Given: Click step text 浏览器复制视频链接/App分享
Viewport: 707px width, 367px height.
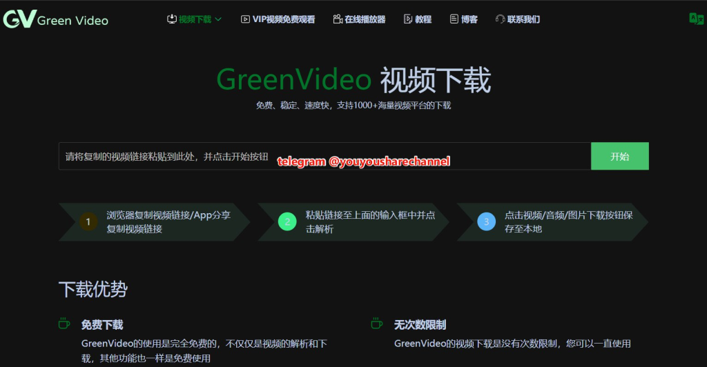Looking at the screenshot, I should [x=168, y=215].
